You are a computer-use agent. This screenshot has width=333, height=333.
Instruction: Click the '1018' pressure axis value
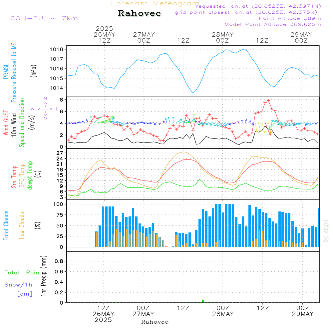click(x=57, y=49)
